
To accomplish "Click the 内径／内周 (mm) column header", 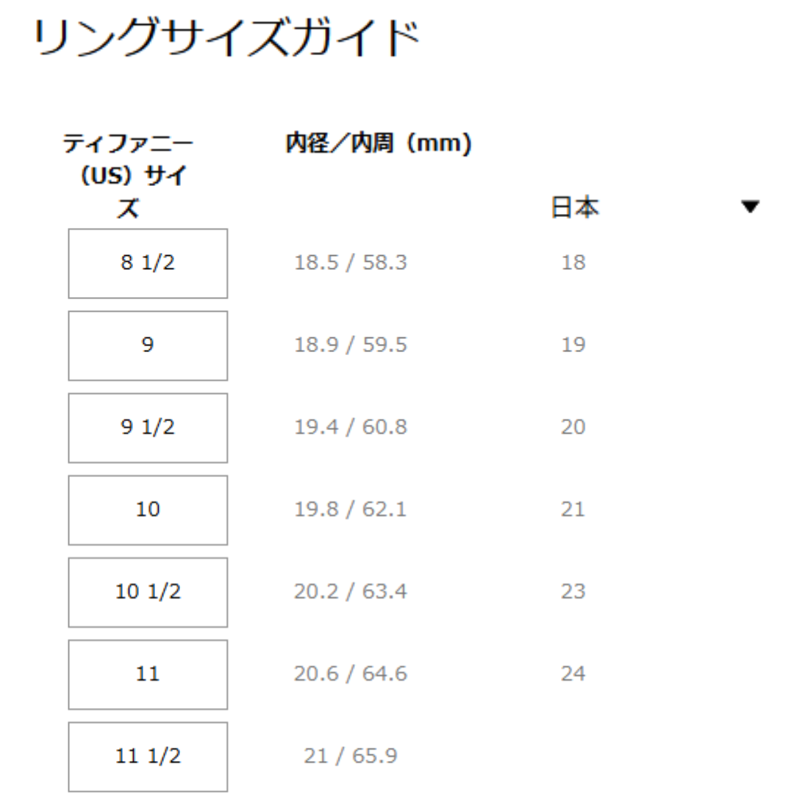I will [378, 145].
